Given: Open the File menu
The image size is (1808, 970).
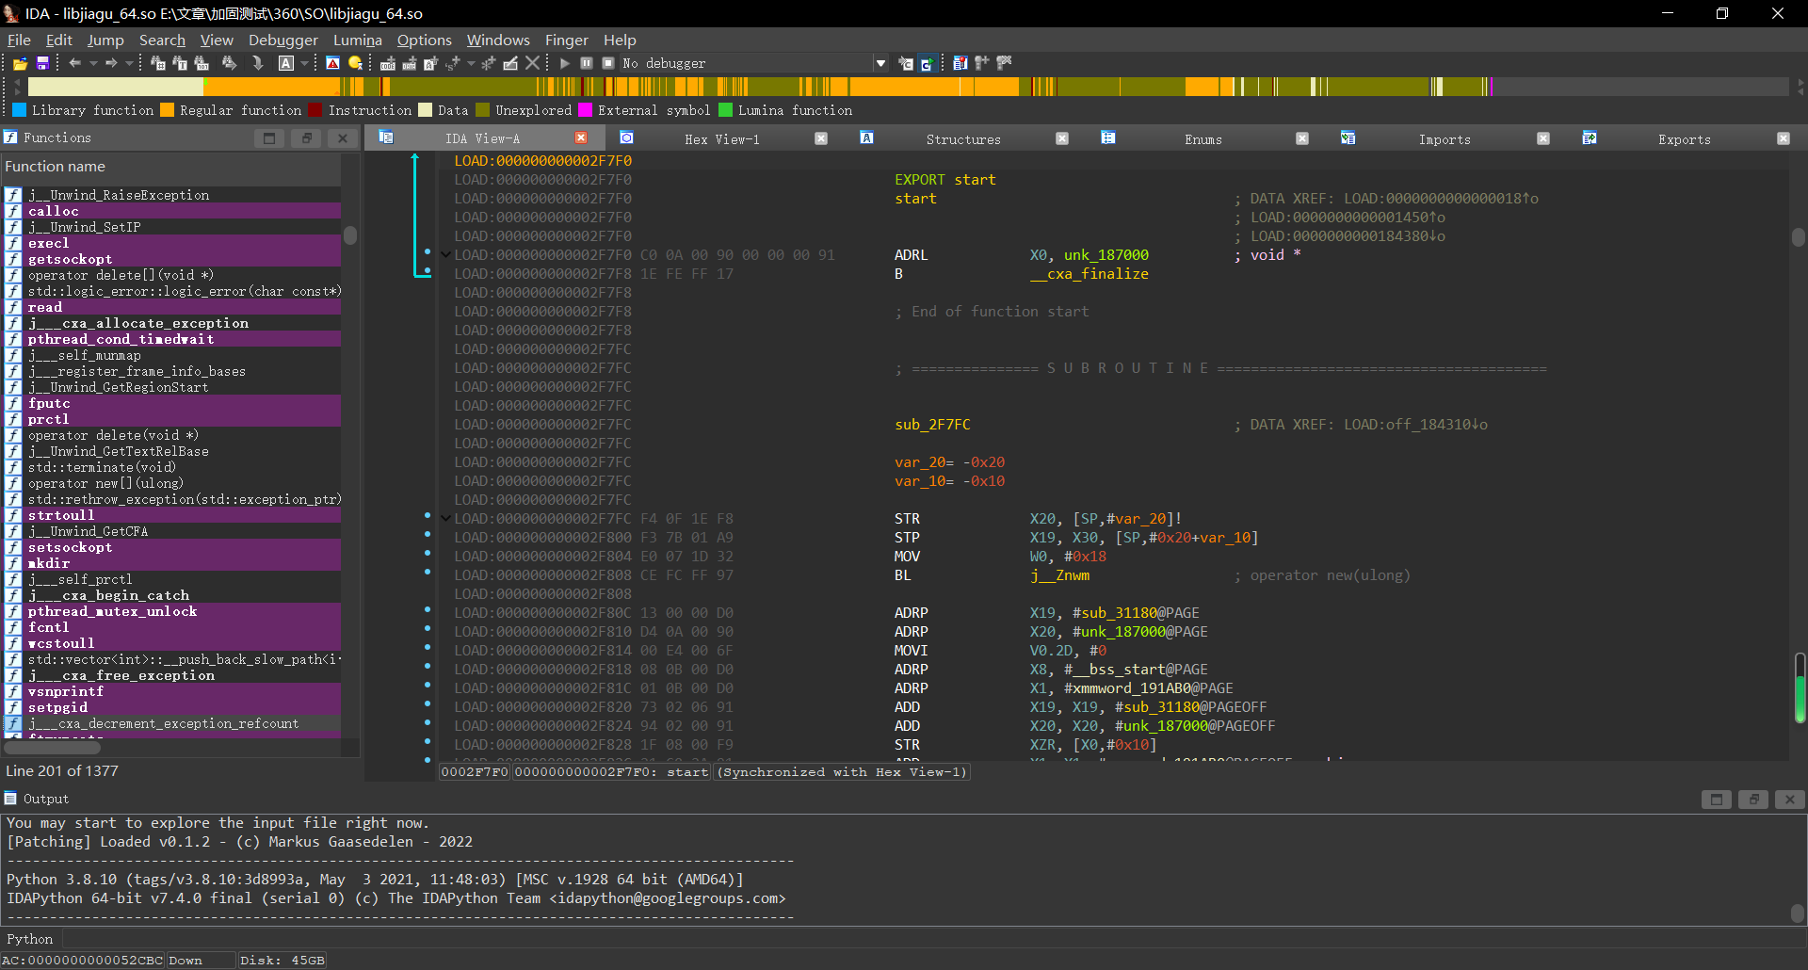Looking at the screenshot, I should [19, 40].
